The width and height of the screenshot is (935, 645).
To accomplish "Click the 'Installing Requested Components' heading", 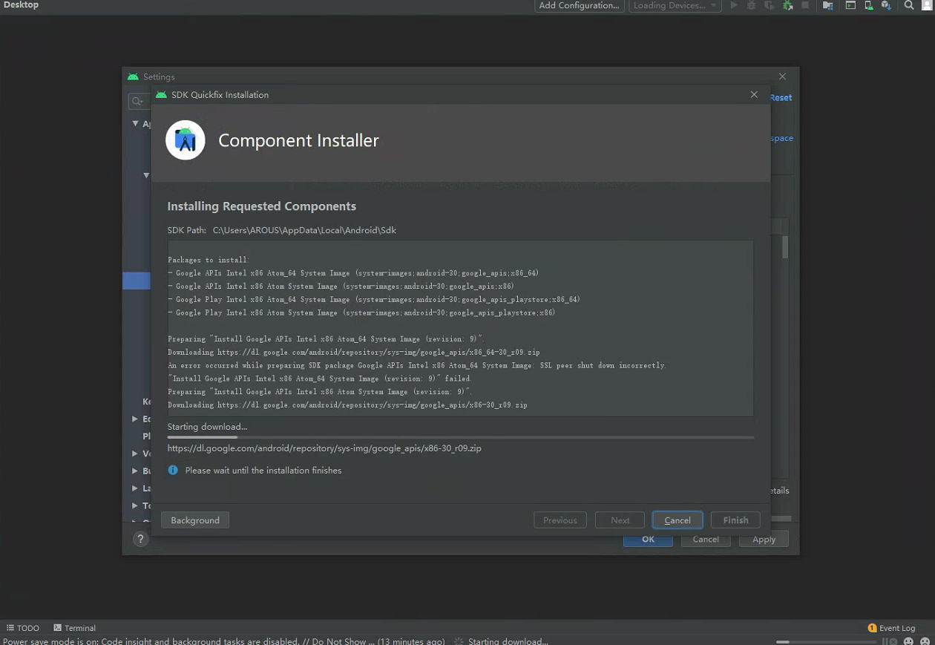I will 262,206.
